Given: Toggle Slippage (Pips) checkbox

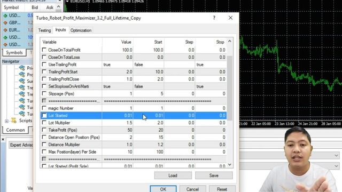Looking at the screenshot, I should (x=44, y=94).
